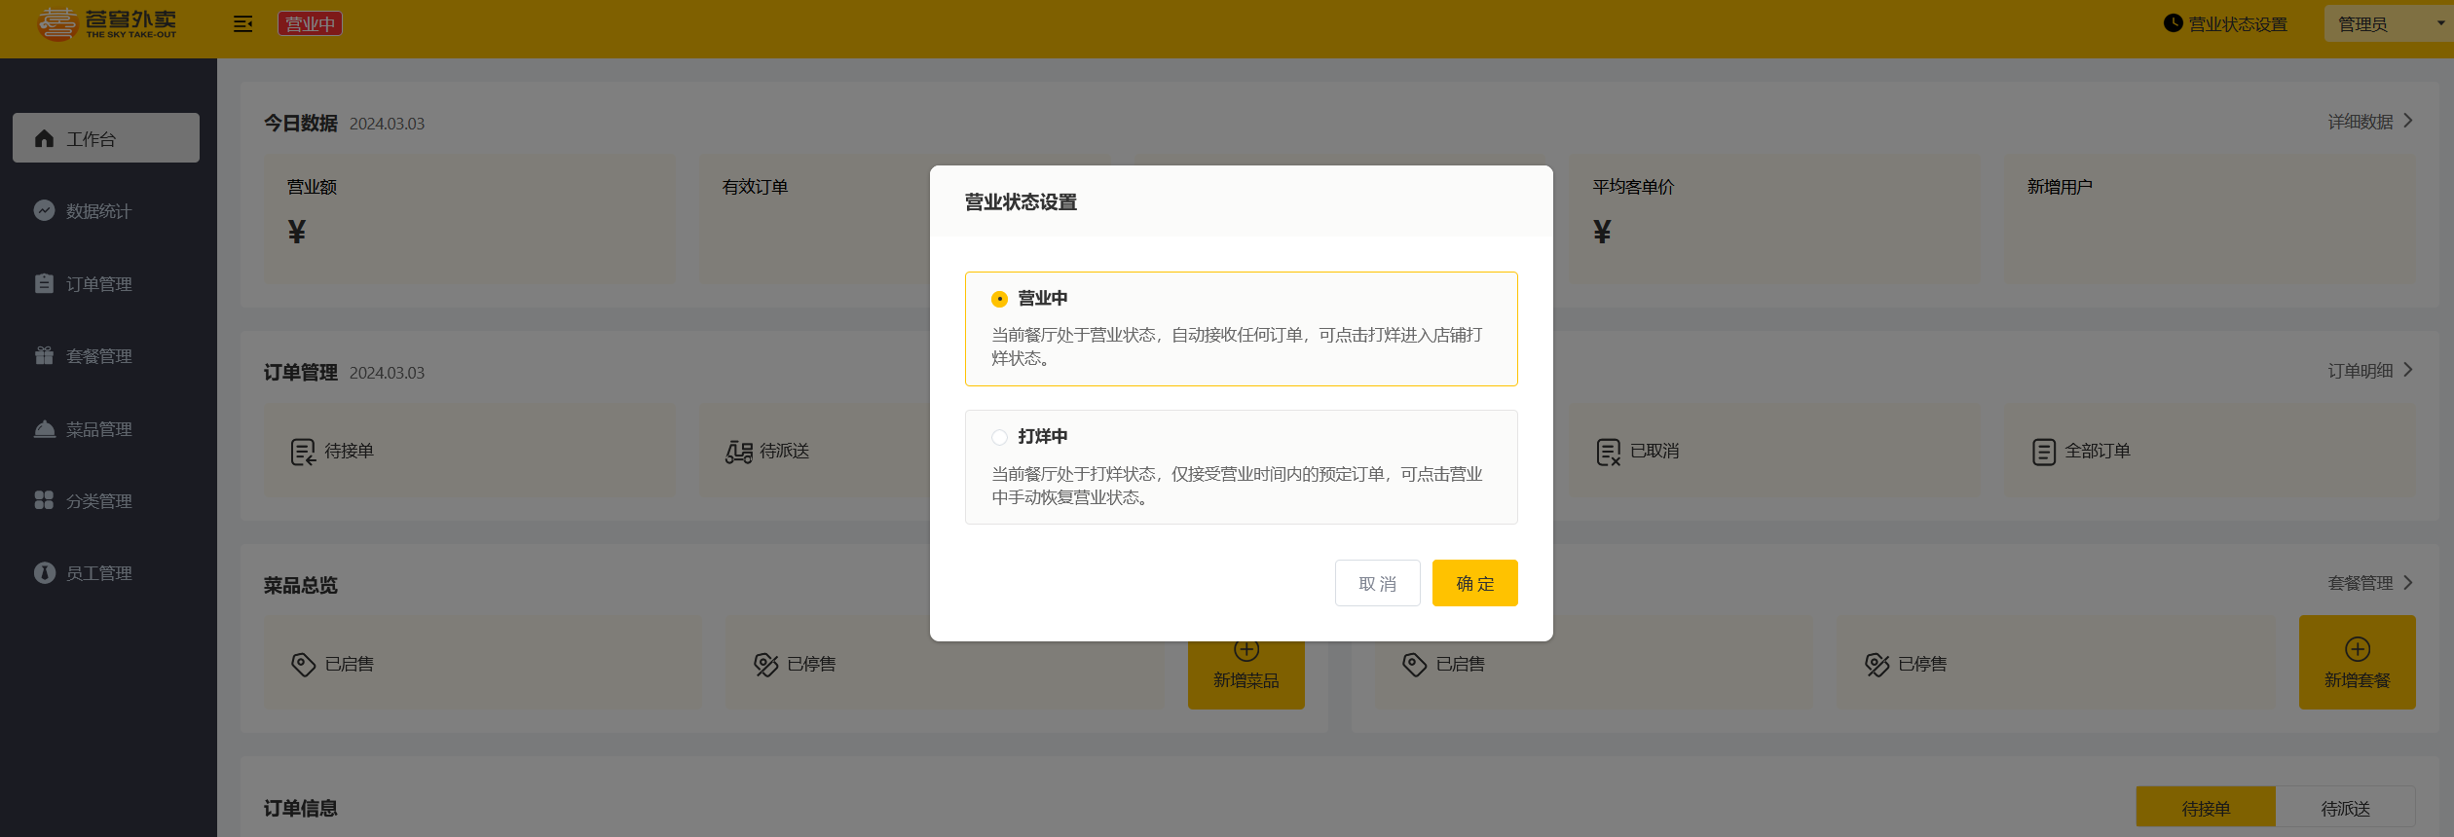2454x837 pixels.
Task: Switch to the 待派送 tab in 订单信息
Action: [2345, 808]
